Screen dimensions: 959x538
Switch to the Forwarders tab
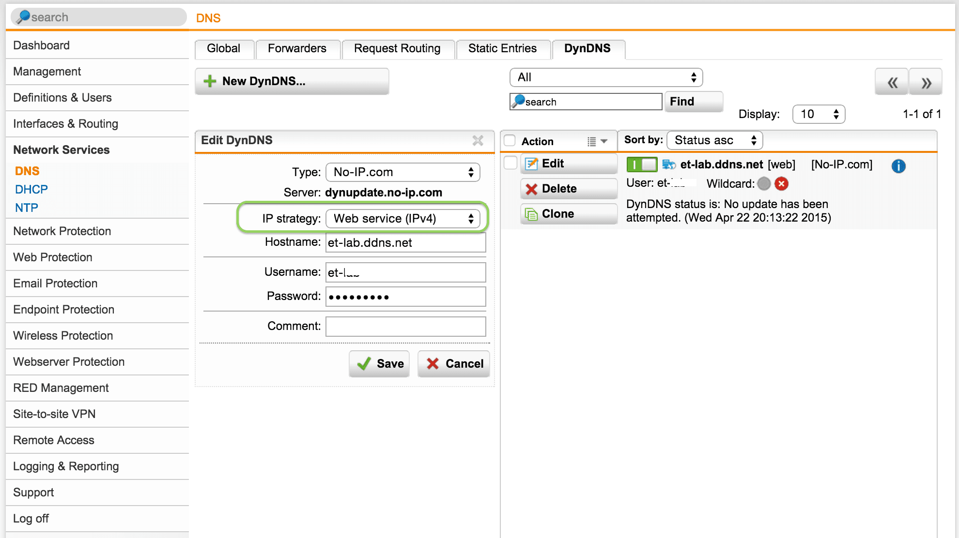(297, 49)
